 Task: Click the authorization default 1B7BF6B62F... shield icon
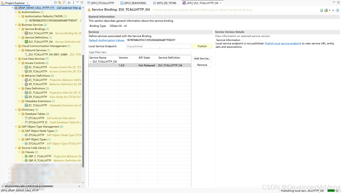click(26, 20)
